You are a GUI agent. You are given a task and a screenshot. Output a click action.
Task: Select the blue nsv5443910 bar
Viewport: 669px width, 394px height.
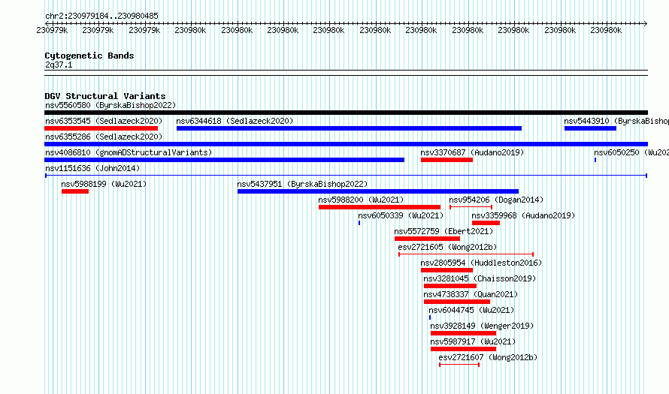(x=591, y=128)
